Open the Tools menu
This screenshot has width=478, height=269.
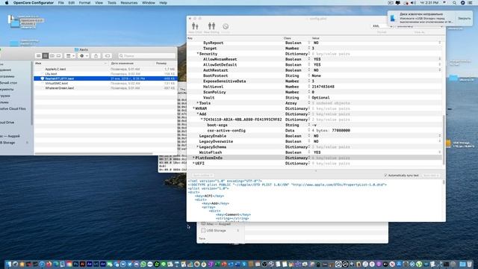[x=111, y=3]
